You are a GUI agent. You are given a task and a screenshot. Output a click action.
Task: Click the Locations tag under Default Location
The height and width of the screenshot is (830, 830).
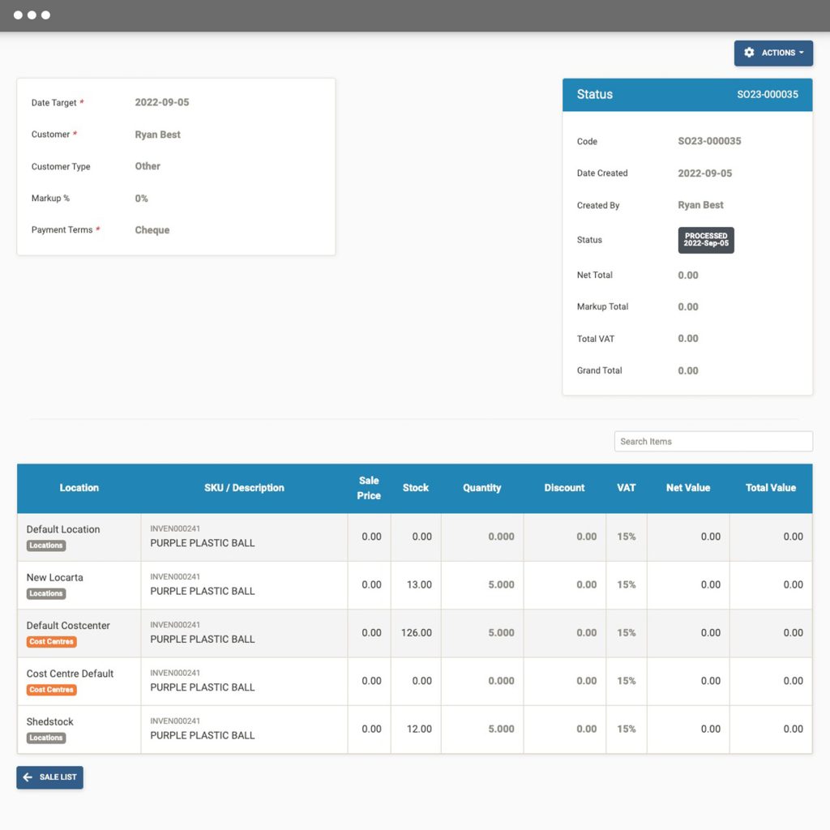(x=46, y=545)
